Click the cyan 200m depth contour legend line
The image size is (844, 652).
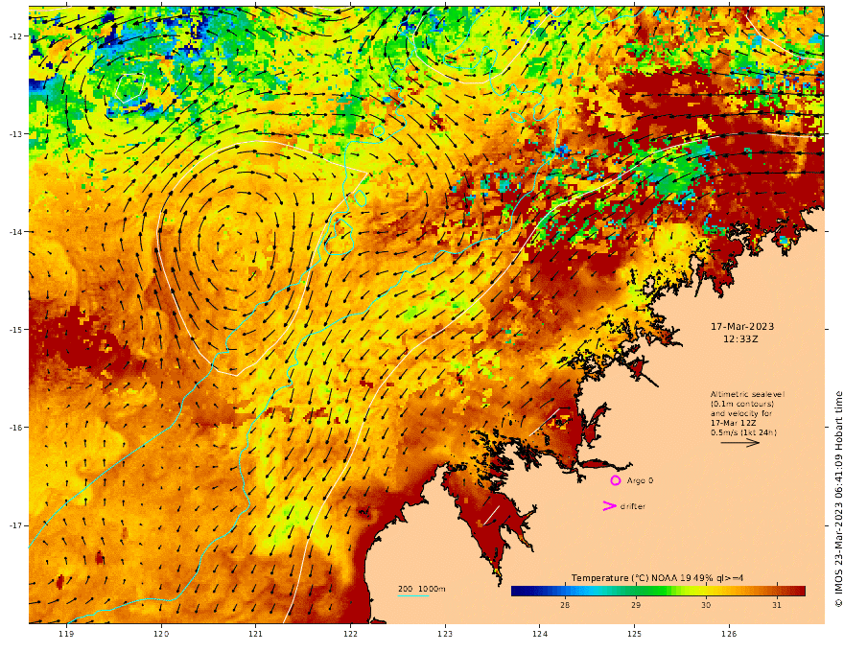(x=413, y=595)
